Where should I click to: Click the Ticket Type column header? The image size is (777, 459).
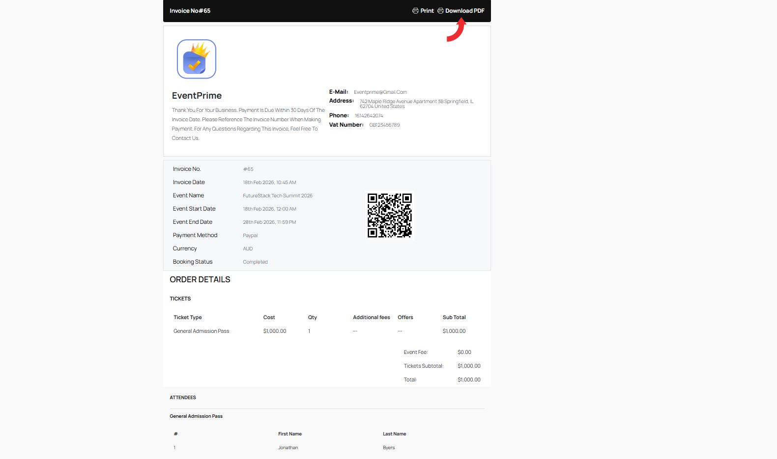pos(188,318)
